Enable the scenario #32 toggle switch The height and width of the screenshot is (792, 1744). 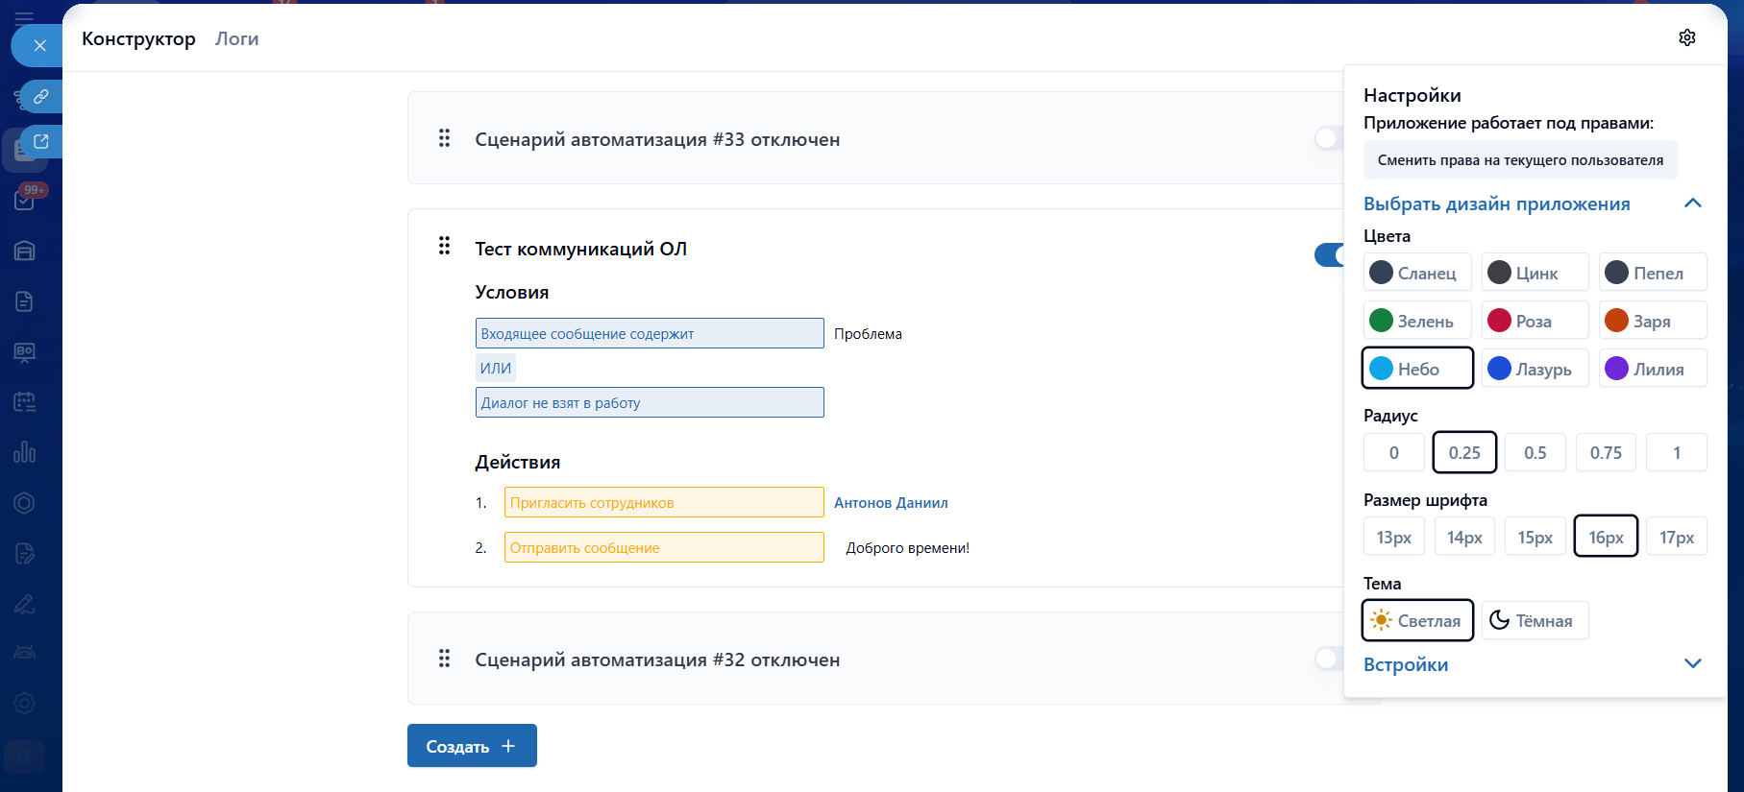click(1329, 659)
